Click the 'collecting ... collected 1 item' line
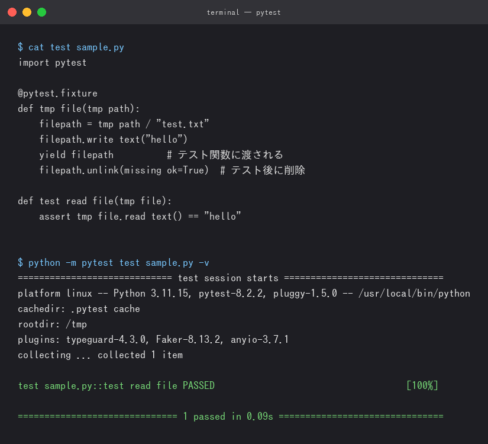The image size is (488, 444). (100, 355)
